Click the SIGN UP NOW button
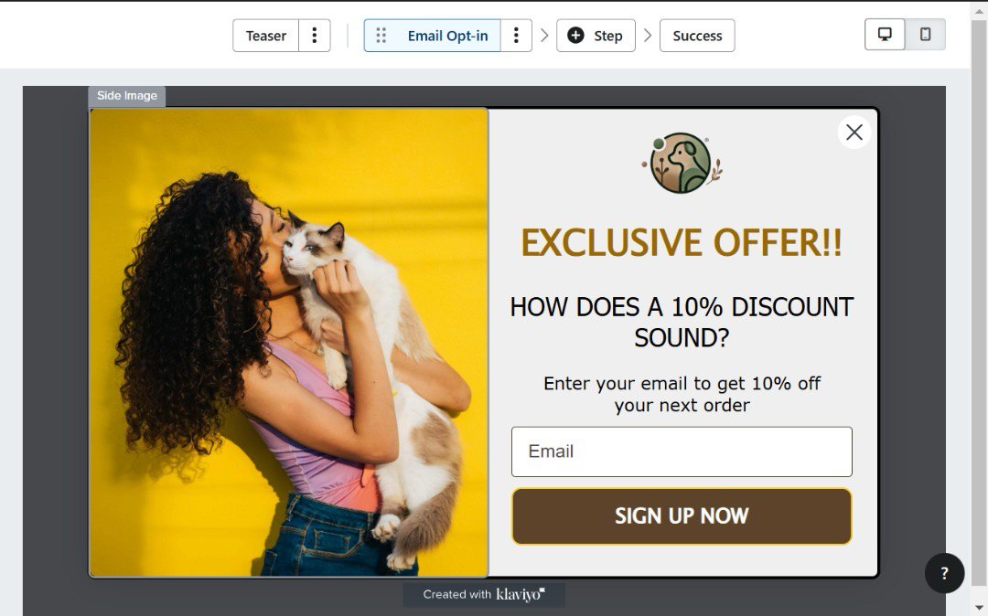 tap(682, 516)
